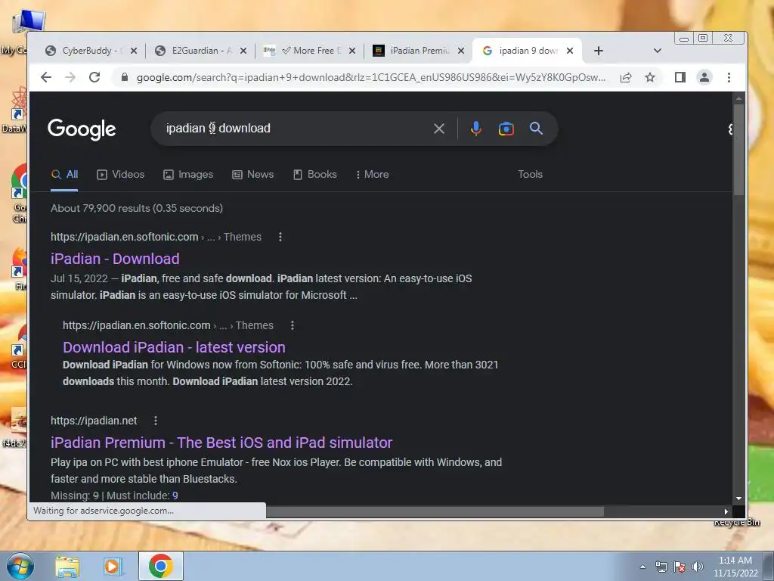Close the E2Guardian tab
Image resolution: width=774 pixels, height=581 pixels.
tap(243, 51)
